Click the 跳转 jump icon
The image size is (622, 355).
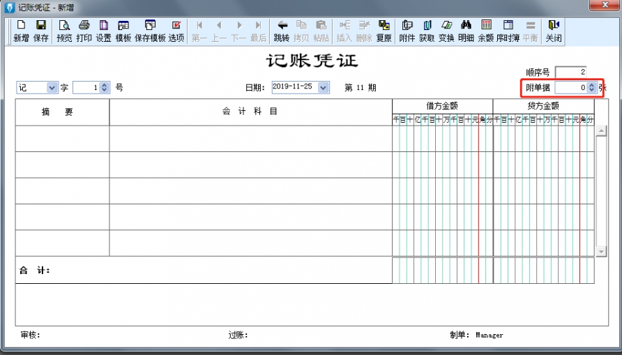click(282, 31)
